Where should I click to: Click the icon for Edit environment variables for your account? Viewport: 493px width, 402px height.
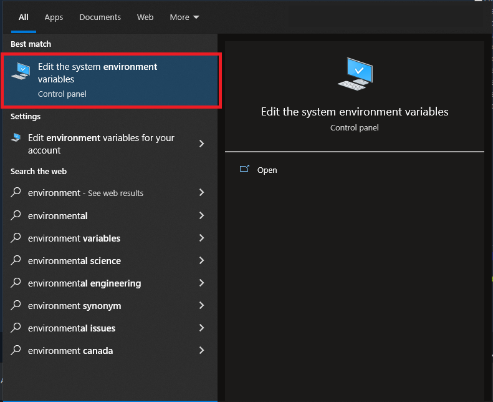(16, 138)
